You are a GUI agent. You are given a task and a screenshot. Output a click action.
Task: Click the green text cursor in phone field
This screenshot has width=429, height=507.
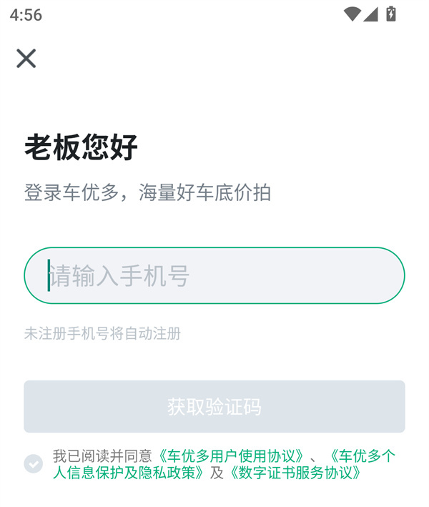49,276
